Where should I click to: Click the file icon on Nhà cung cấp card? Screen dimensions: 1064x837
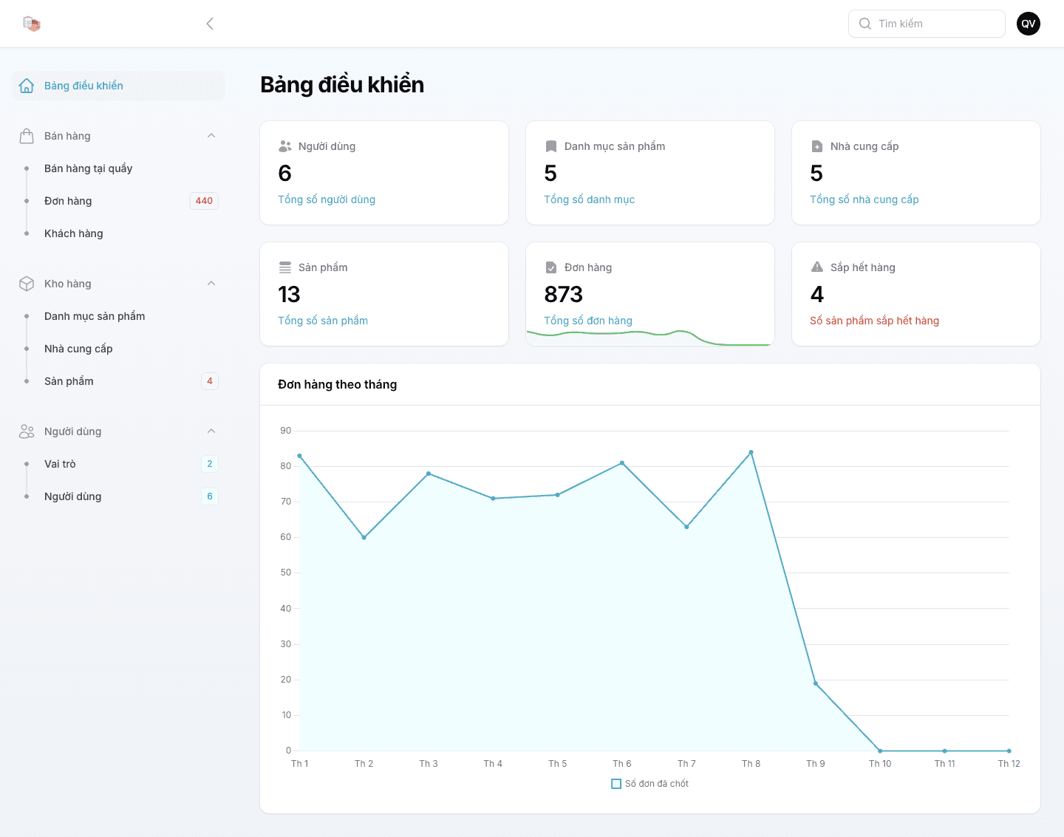[817, 146]
